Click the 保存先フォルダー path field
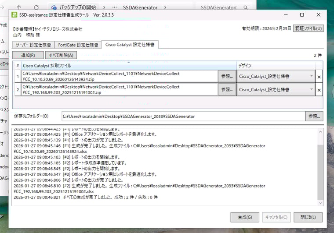This screenshot has width=334, height=233. coord(183,116)
